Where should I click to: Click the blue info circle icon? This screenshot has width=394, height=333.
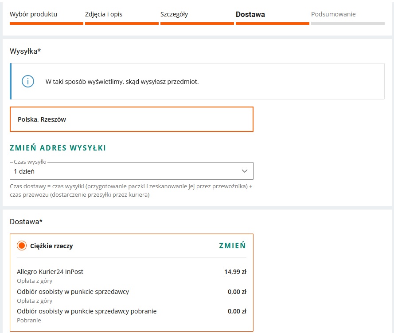(28, 81)
